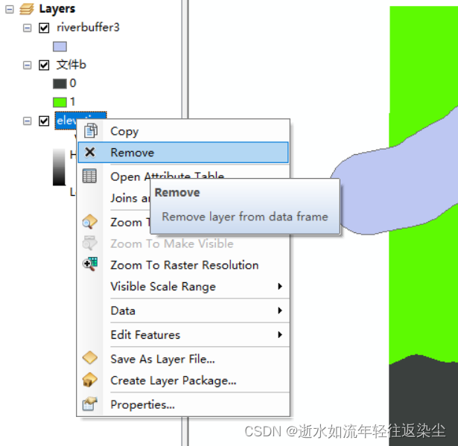Click the Save As Layer File icon
458x446 pixels.
point(90,358)
